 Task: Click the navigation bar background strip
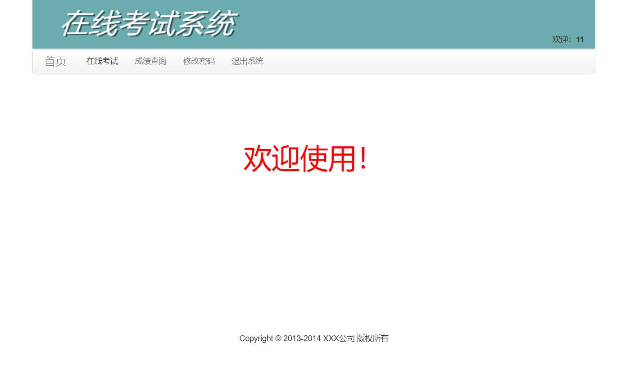(x=405, y=61)
